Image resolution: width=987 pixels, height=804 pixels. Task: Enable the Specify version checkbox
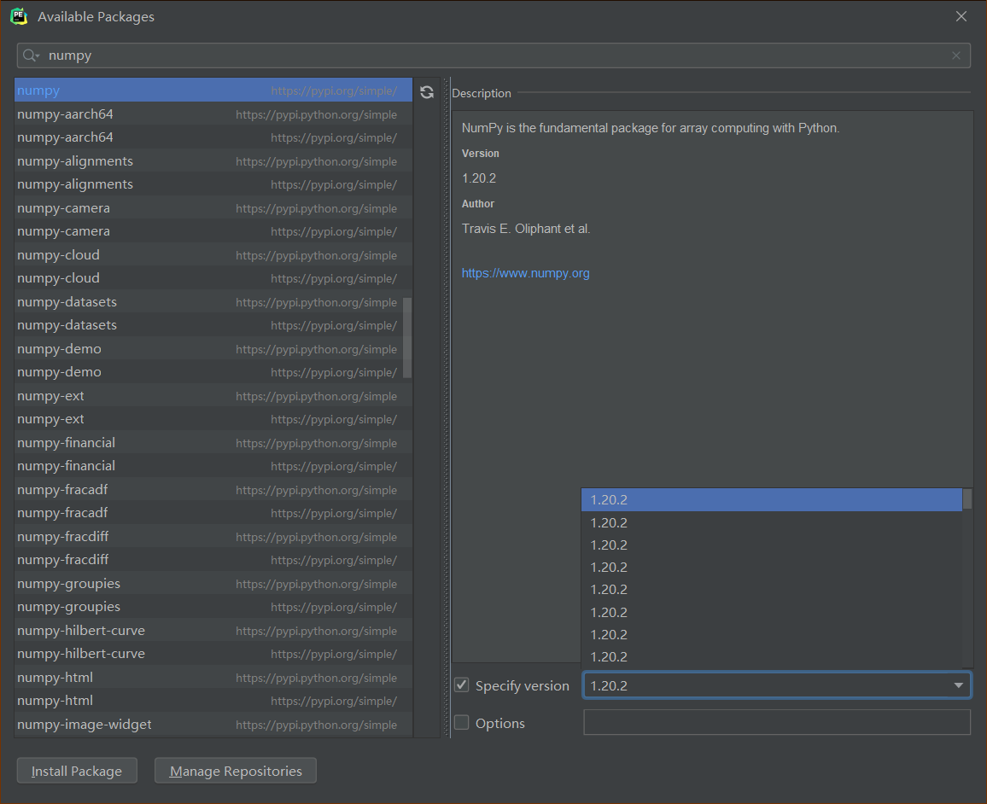pyautogui.click(x=461, y=684)
